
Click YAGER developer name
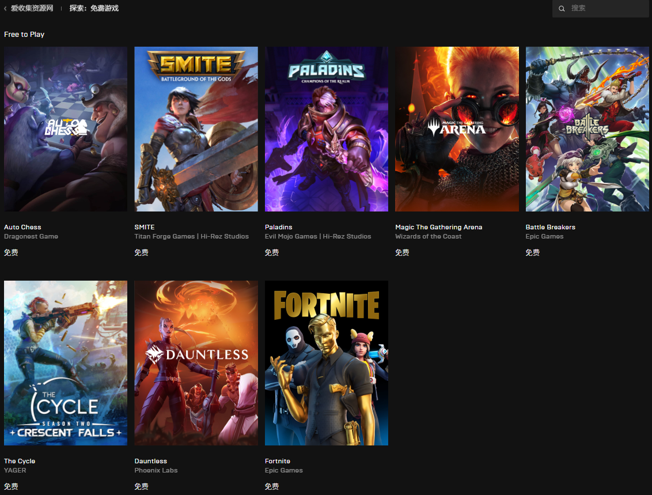point(15,470)
